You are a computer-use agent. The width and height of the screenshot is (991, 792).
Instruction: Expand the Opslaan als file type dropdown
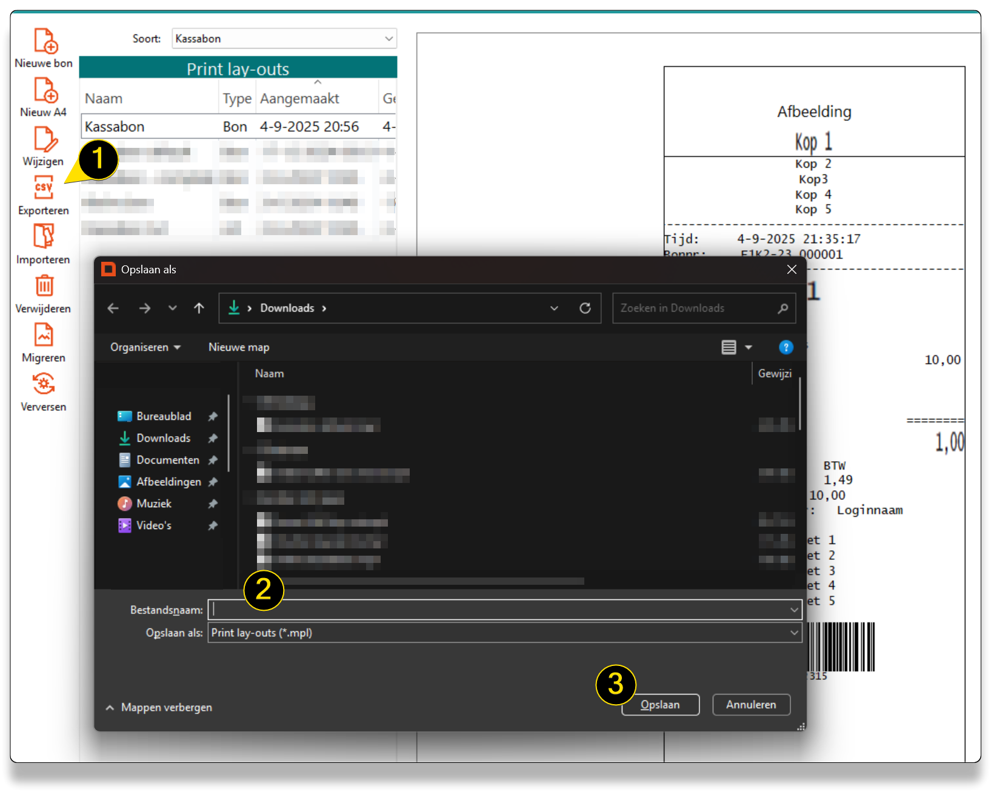[x=504, y=633]
